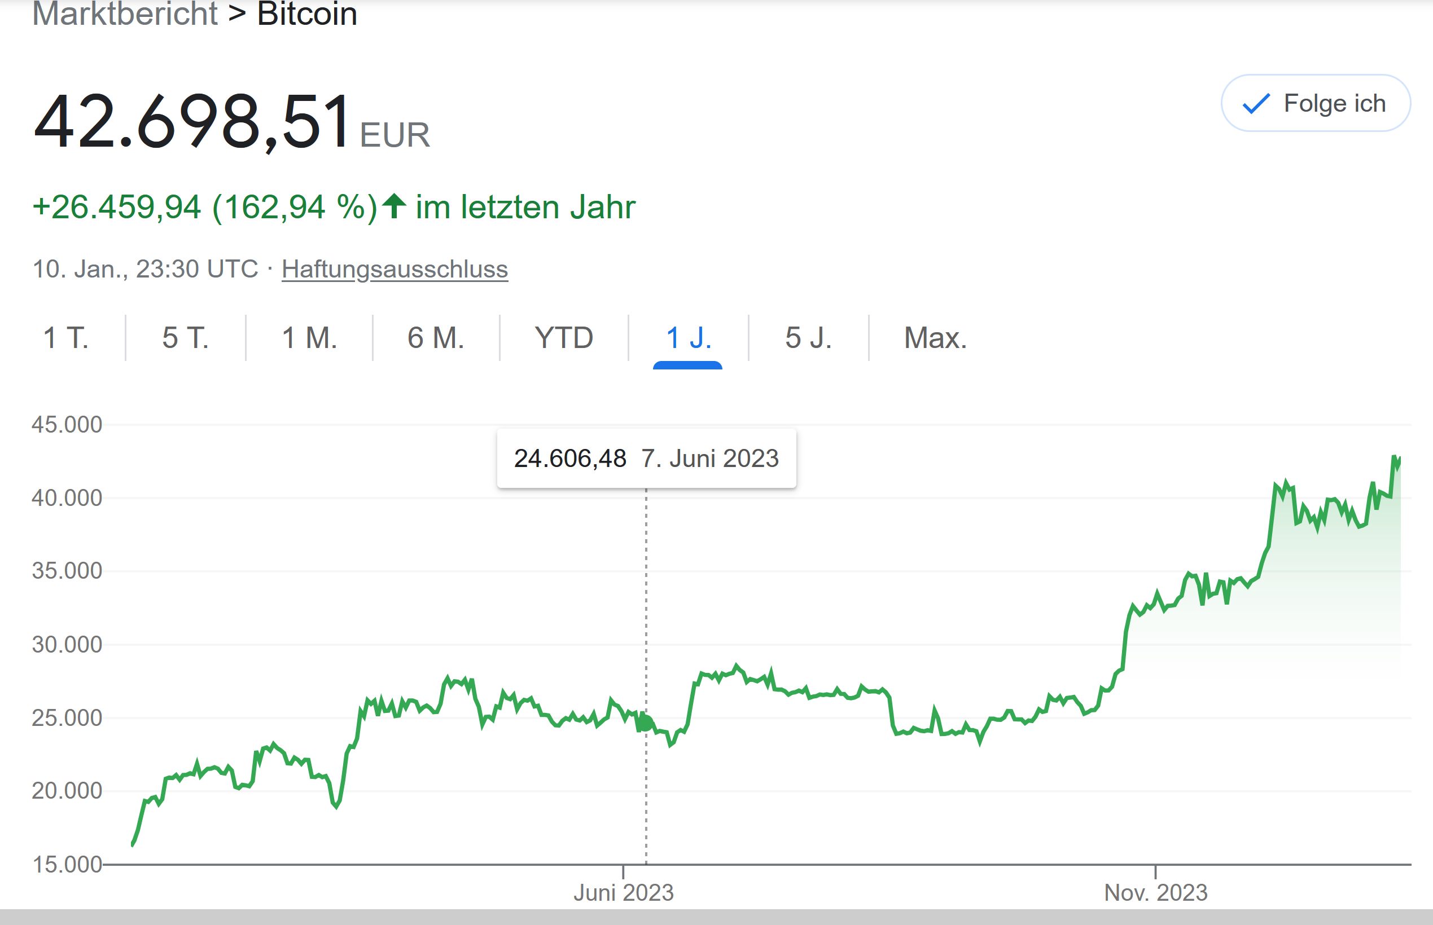Click the 35.000 y-axis label
Screen dimensions: 1433x925
click(x=67, y=571)
